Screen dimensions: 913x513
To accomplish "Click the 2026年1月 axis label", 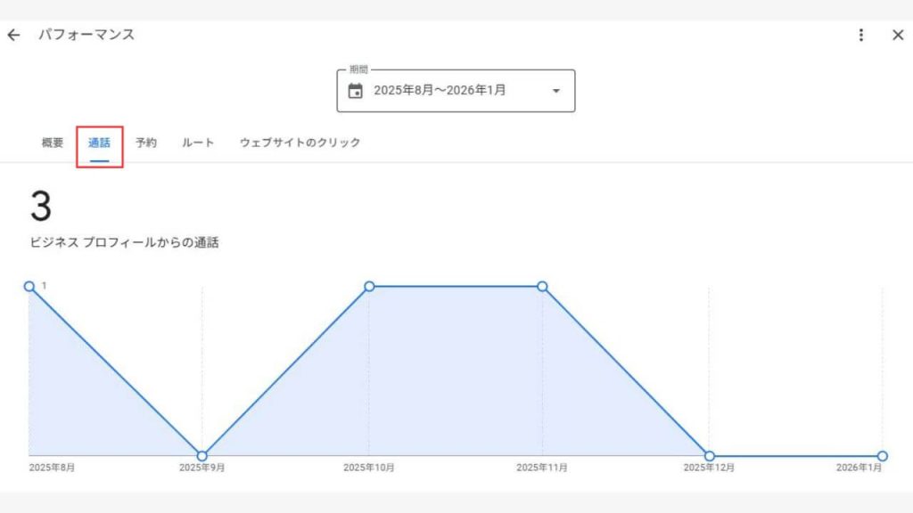I will pos(859,468).
